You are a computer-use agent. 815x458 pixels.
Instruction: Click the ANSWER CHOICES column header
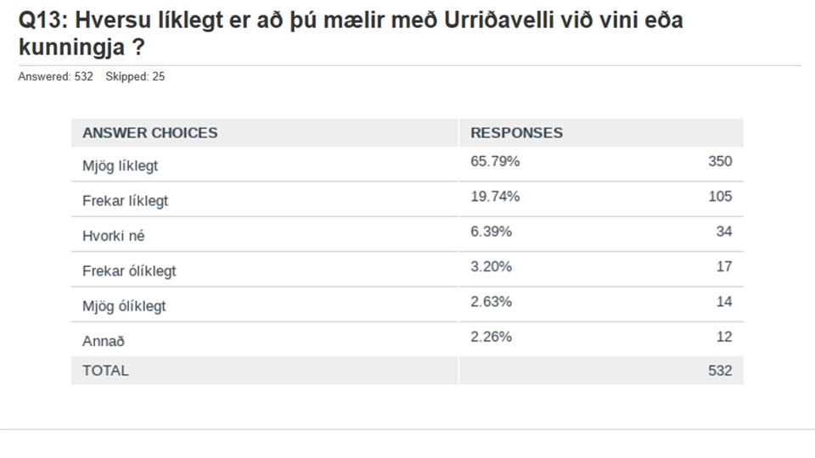click(149, 133)
